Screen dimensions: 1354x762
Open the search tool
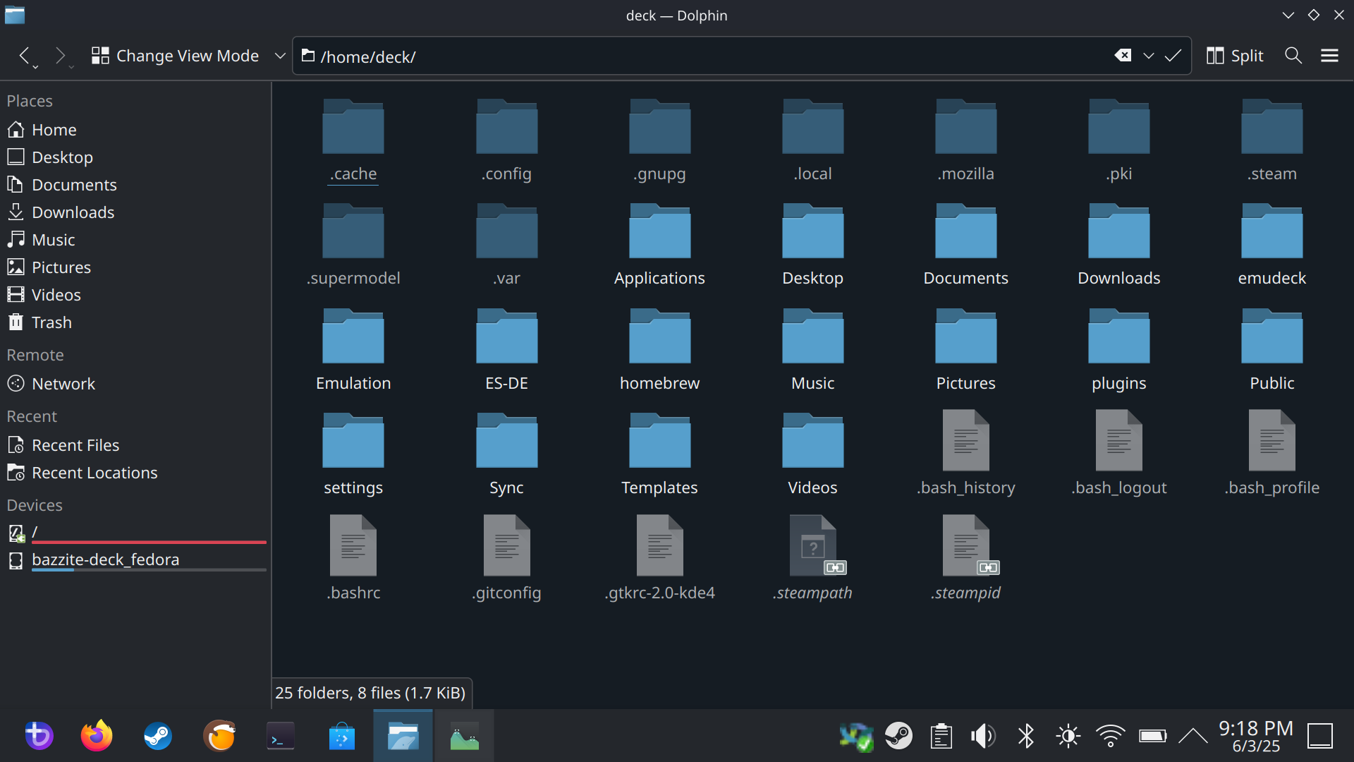tap(1293, 56)
